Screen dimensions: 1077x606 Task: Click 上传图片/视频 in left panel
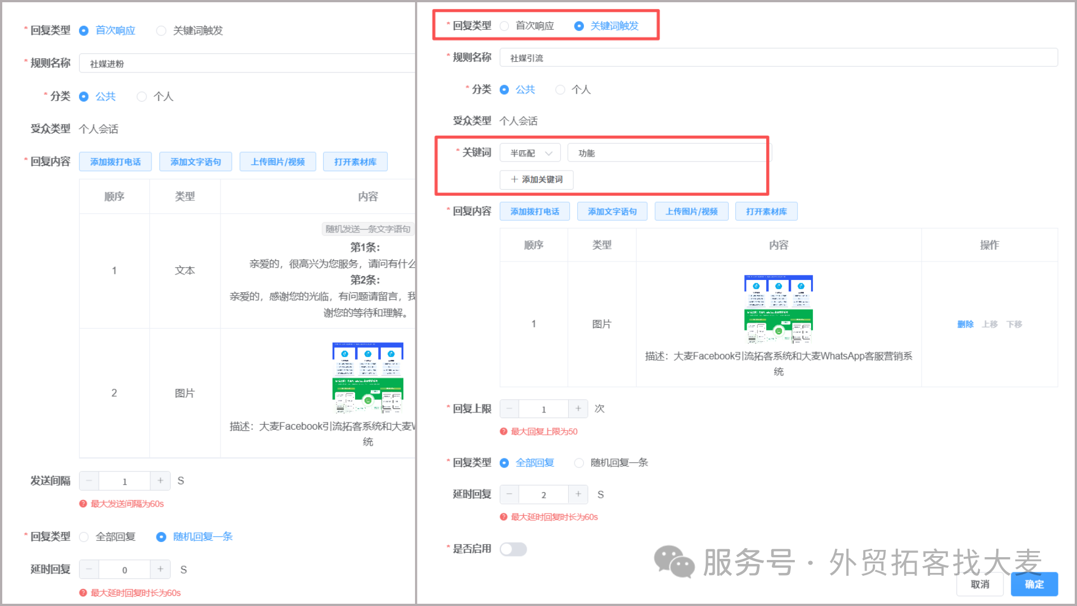(278, 162)
